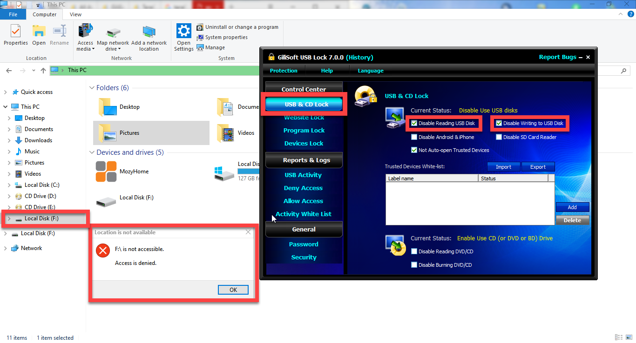Screen dimensions: 636x343
Task: Open the Language menu in GiliSoft
Action: pyautogui.click(x=371, y=71)
